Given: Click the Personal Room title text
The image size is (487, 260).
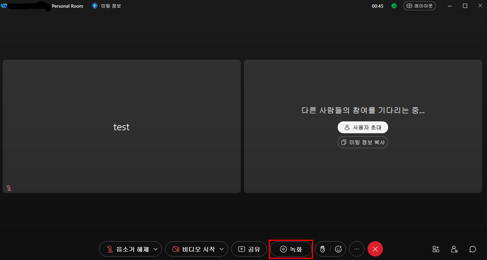Looking at the screenshot, I should pyautogui.click(x=68, y=6).
